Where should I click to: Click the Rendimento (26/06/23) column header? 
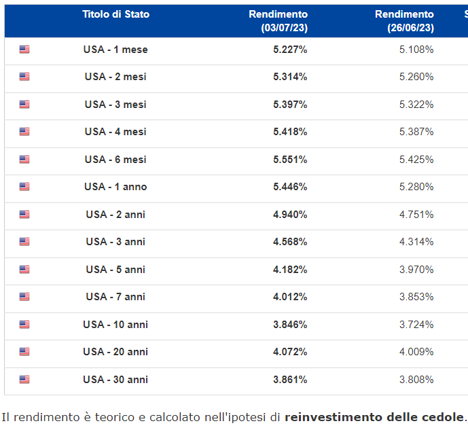404,21
